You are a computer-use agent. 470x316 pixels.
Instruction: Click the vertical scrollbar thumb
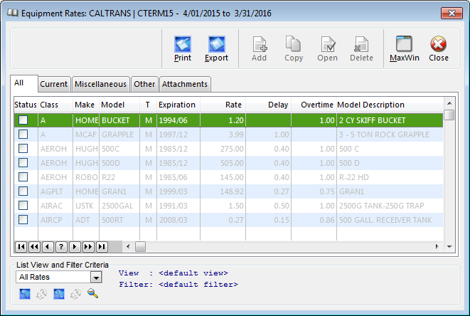coord(449,115)
